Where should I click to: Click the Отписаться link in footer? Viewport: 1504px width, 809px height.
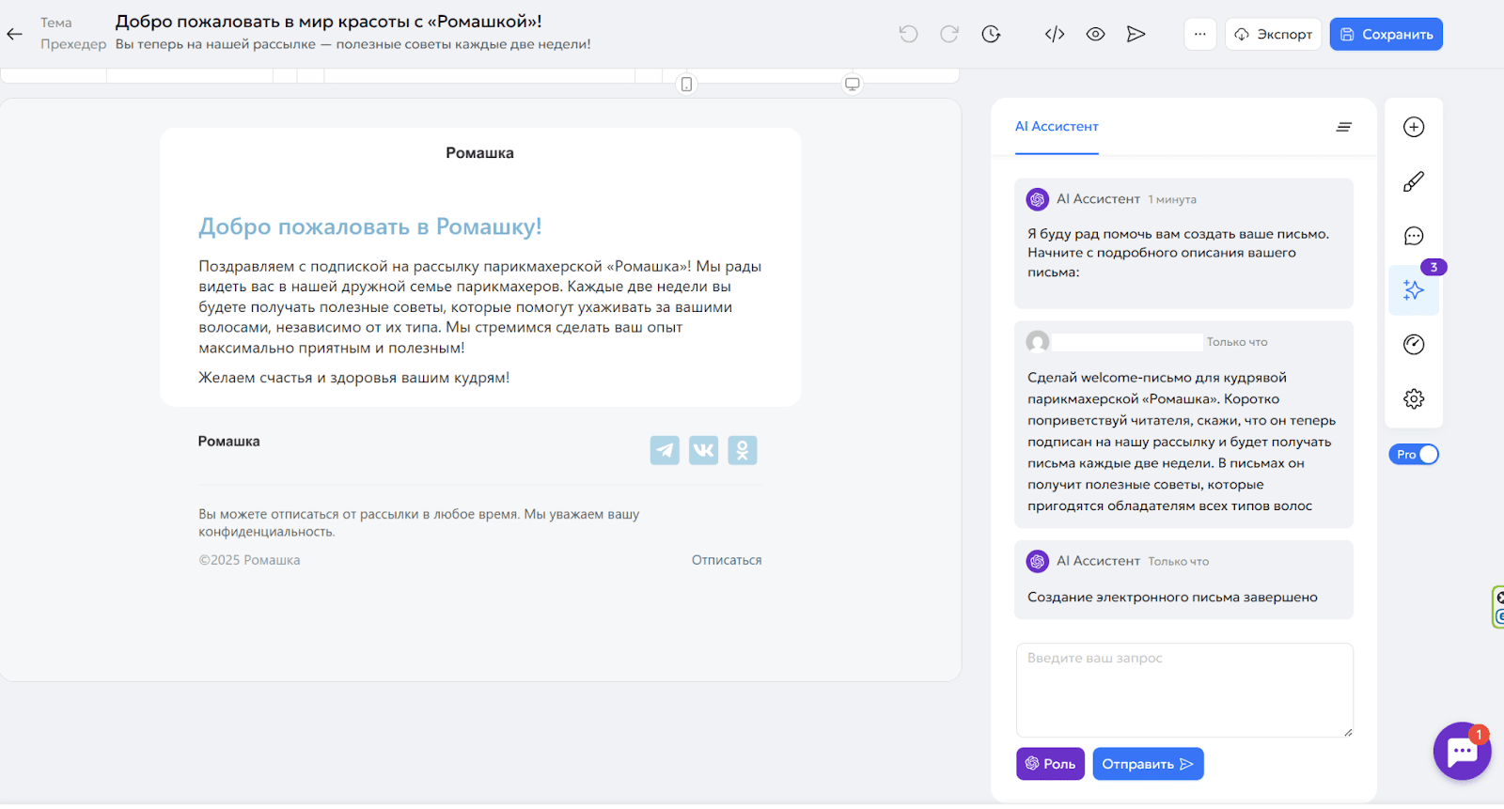click(x=726, y=560)
